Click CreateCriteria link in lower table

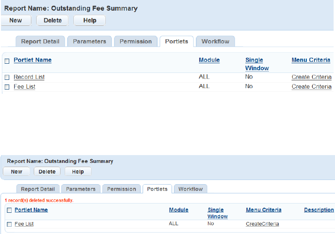point(262,224)
